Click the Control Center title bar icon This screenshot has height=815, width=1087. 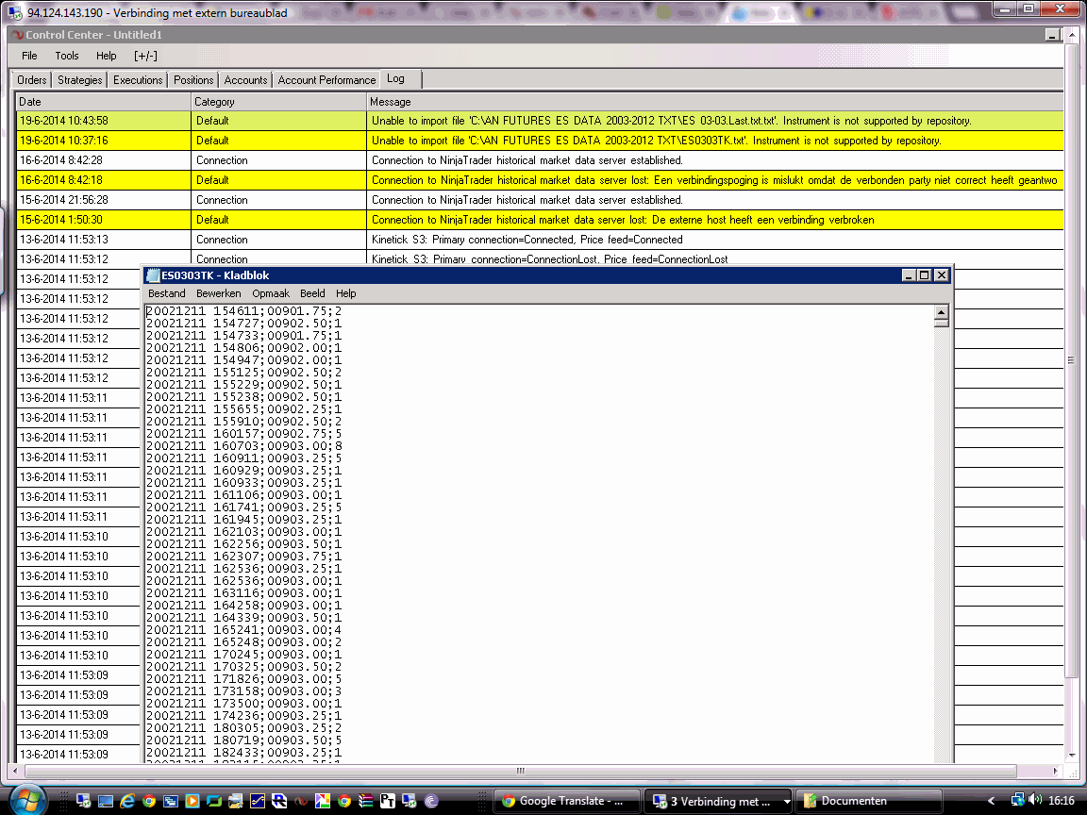click(x=18, y=35)
